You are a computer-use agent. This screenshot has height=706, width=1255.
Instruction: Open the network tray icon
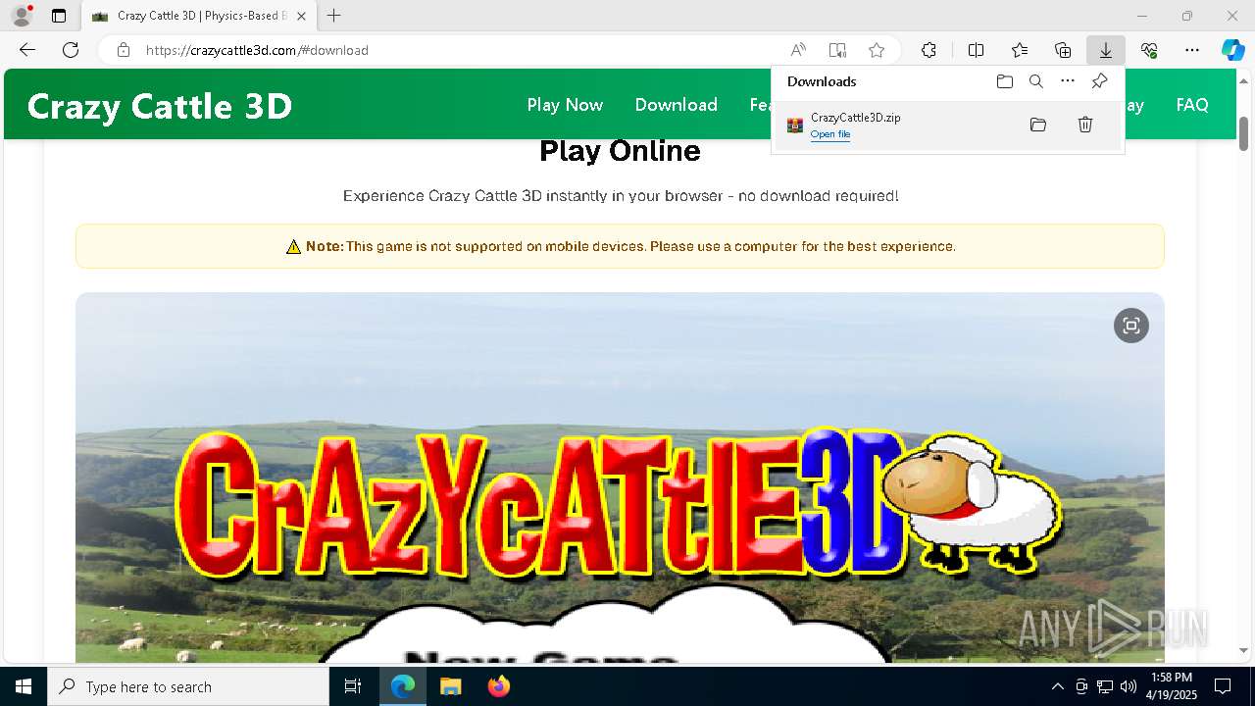1105,686
